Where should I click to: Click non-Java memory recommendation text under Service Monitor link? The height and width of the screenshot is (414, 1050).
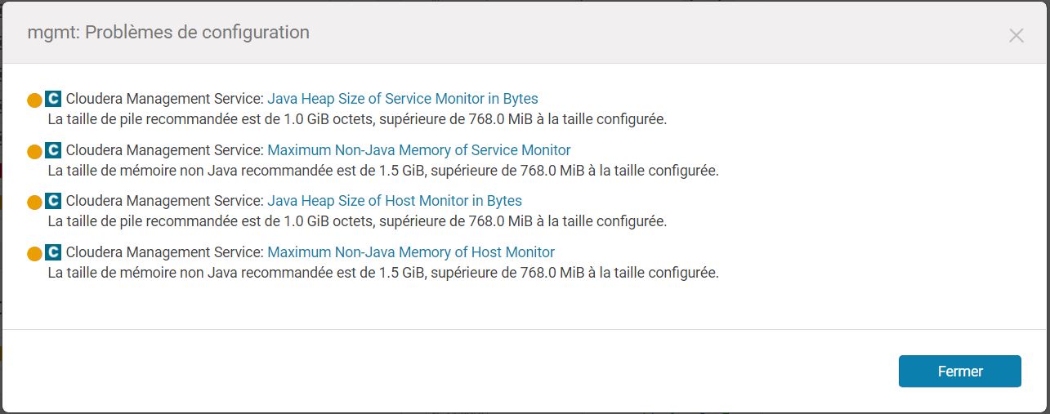(382, 171)
